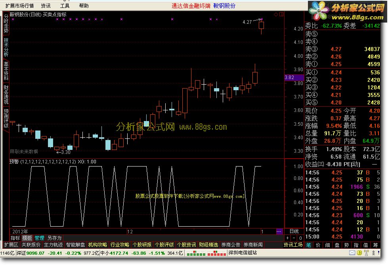Open the 资讯工场 button
388x265 pixels.
[293, 245]
